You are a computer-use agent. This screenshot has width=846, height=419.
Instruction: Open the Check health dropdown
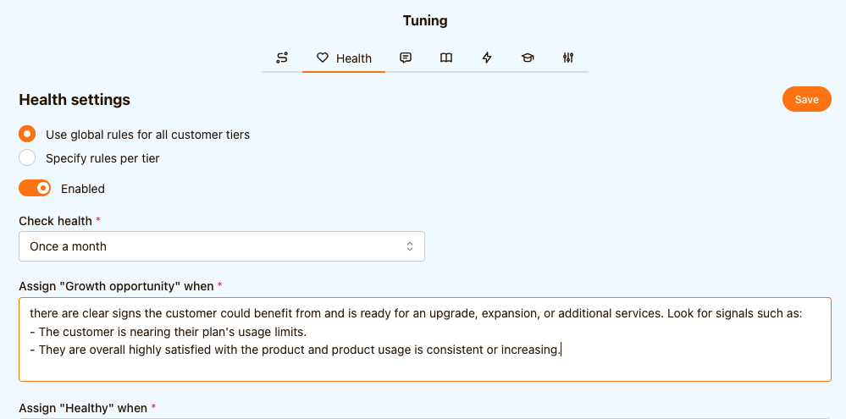pos(221,246)
